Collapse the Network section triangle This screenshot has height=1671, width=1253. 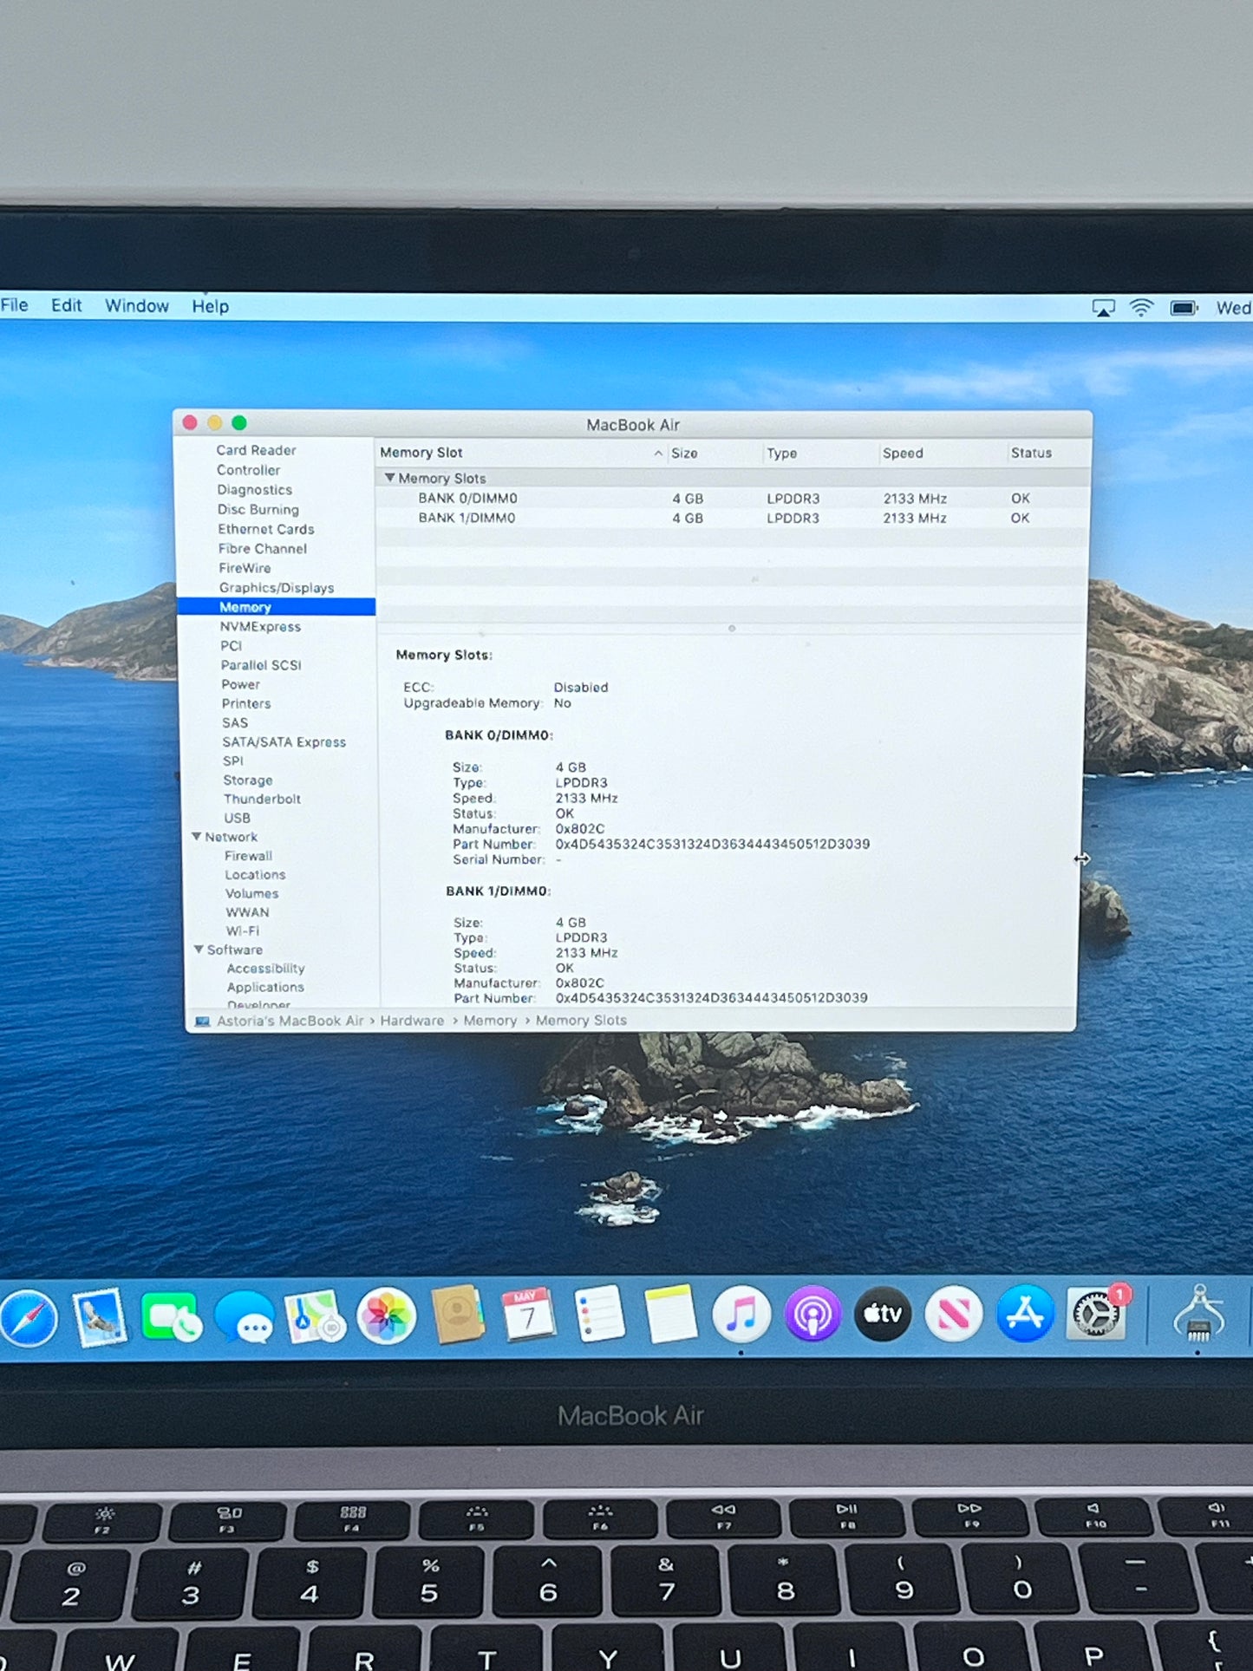point(197,837)
